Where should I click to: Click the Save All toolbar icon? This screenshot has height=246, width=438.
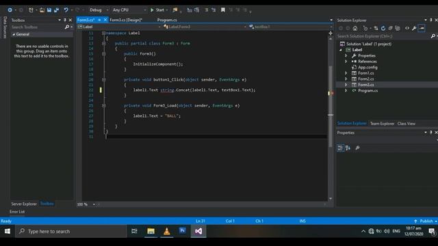click(56, 10)
